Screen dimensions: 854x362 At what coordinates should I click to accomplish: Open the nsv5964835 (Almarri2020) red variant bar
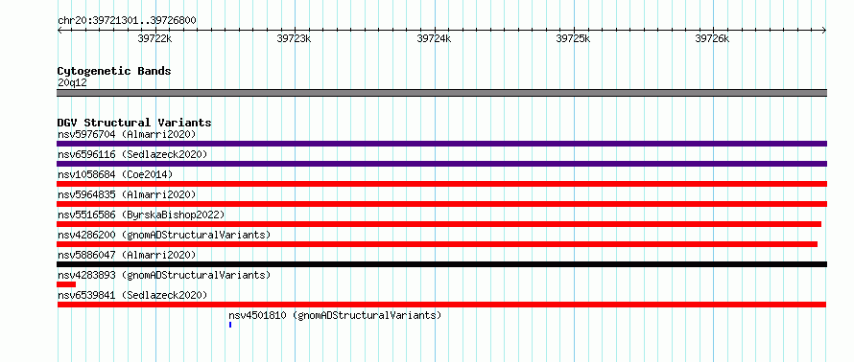pos(441,204)
